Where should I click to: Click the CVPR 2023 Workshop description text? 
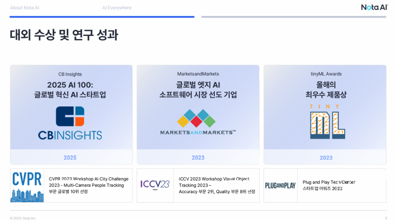(x=88, y=185)
